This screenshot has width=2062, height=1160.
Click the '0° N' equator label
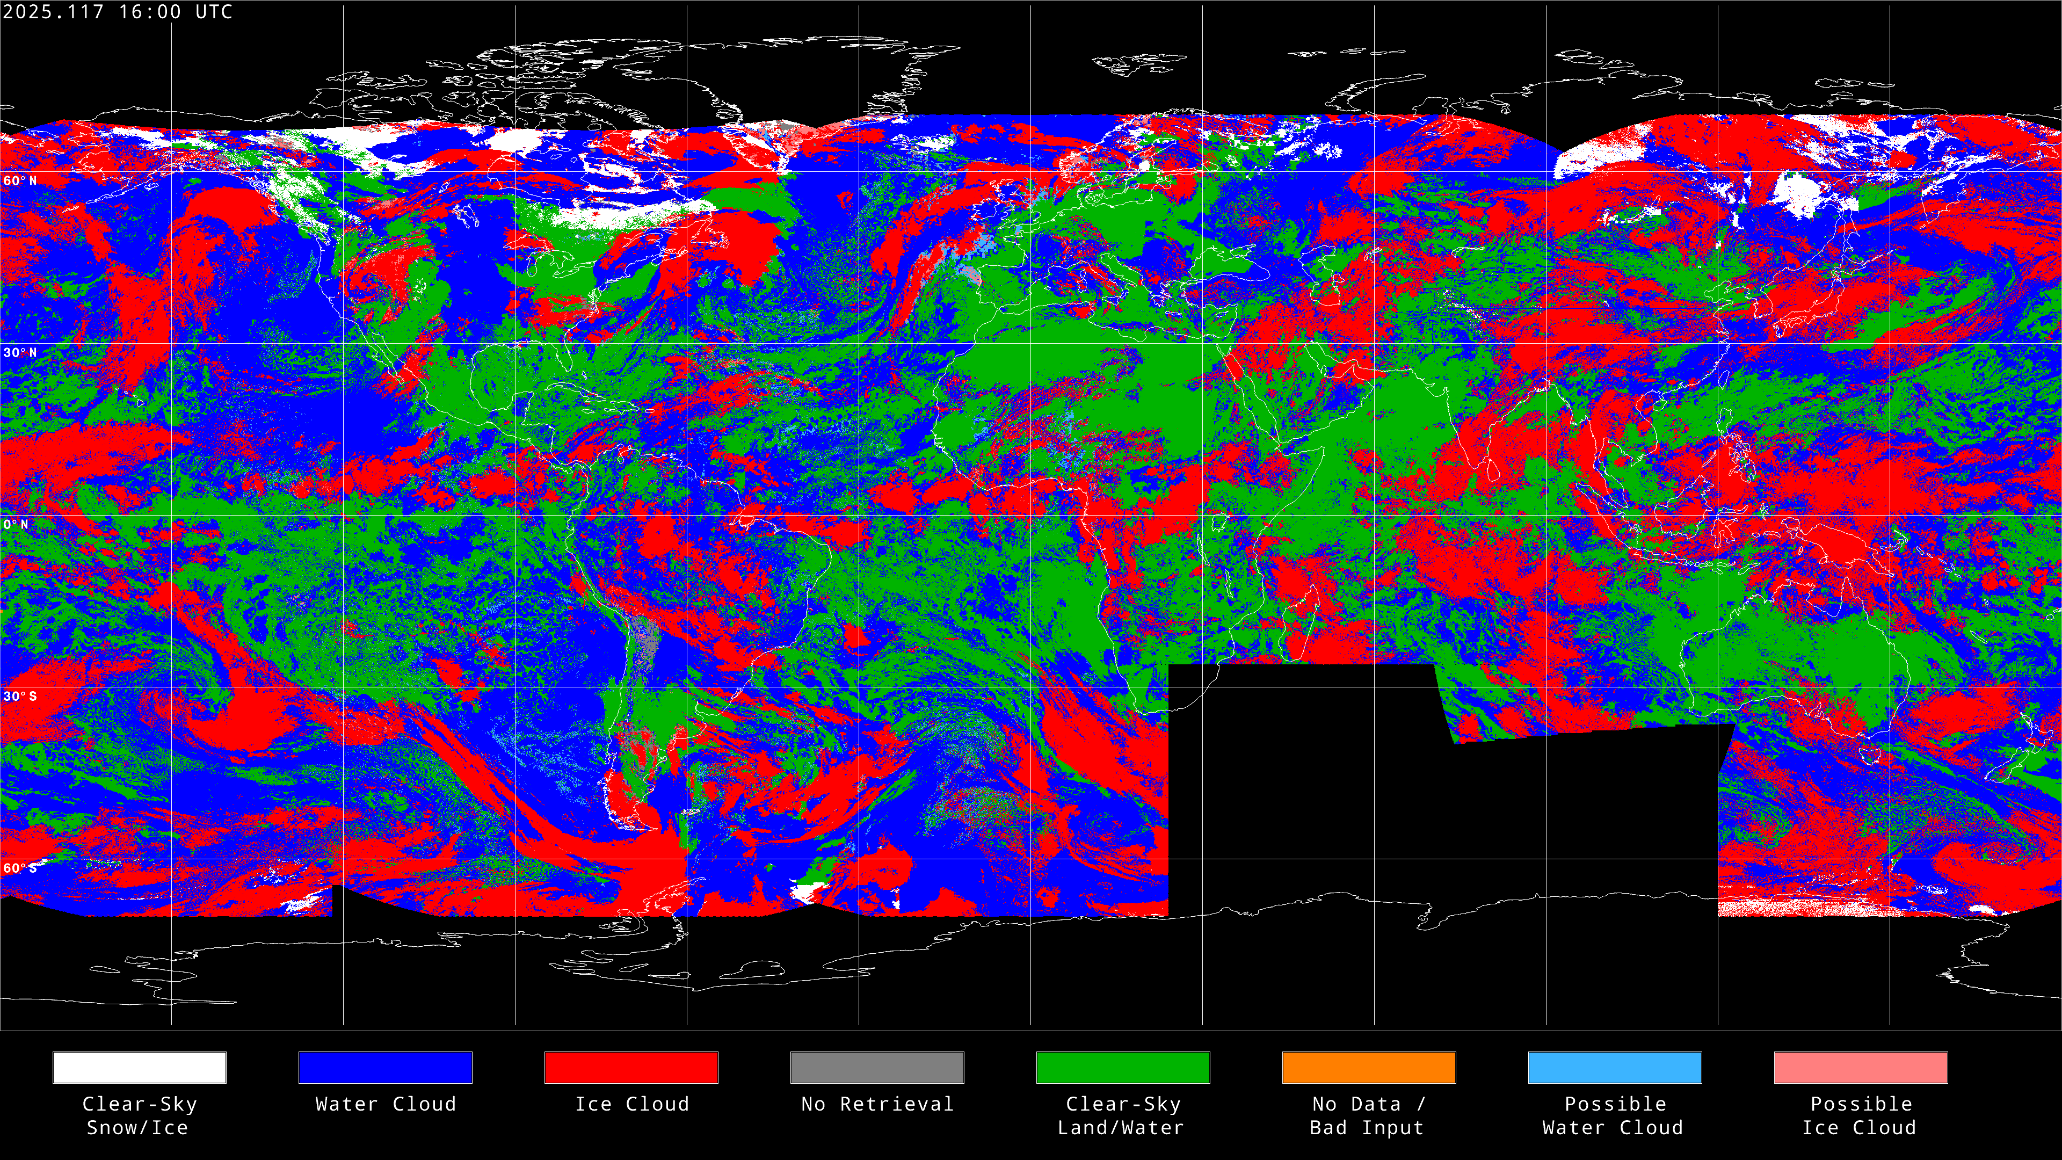(x=16, y=525)
